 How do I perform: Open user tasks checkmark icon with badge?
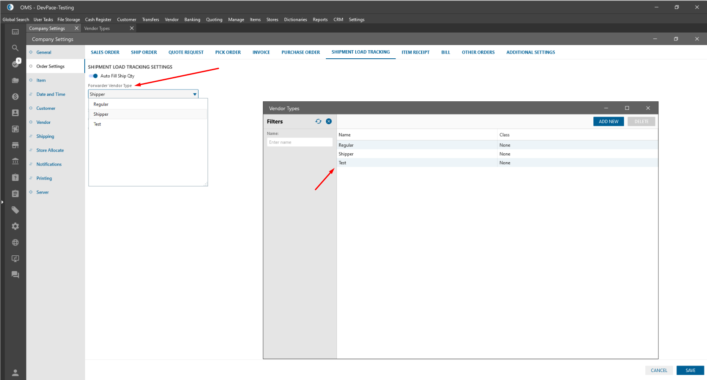tap(16, 63)
